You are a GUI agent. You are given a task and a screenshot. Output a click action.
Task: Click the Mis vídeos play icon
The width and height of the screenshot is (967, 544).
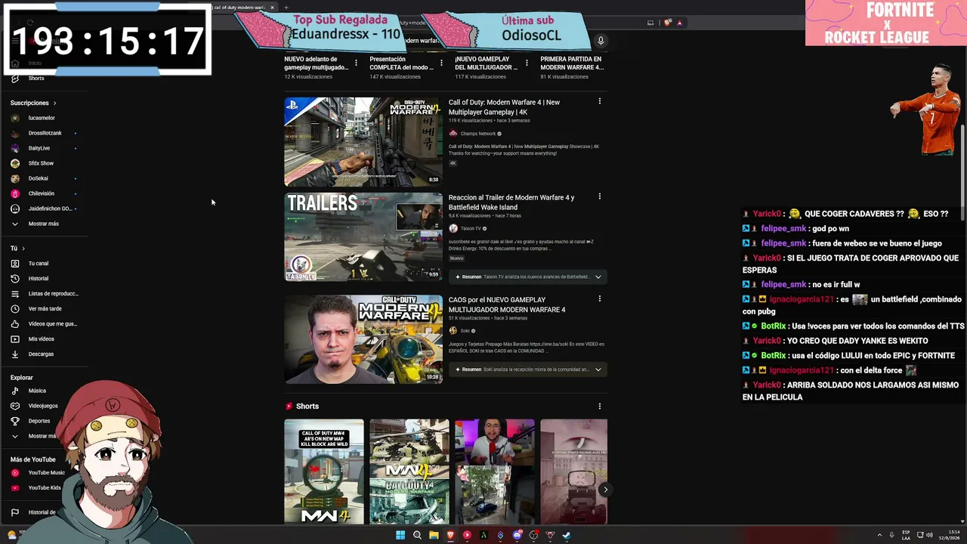click(x=15, y=339)
